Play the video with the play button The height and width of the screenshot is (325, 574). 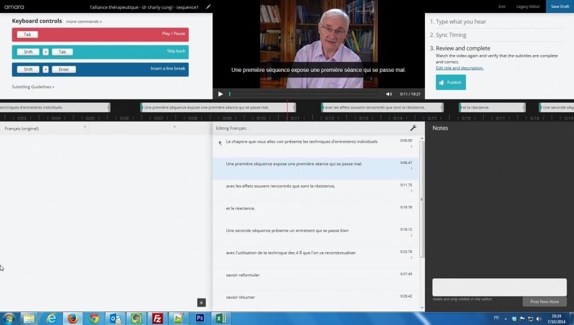pos(220,94)
